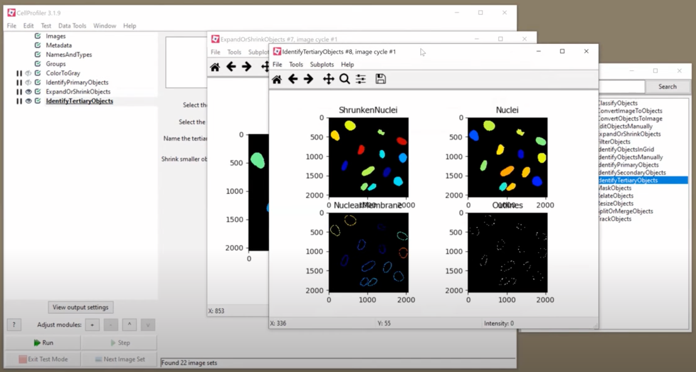The image size is (696, 372).
Task: Open Data Tools menu
Action: (x=72, y=26)
